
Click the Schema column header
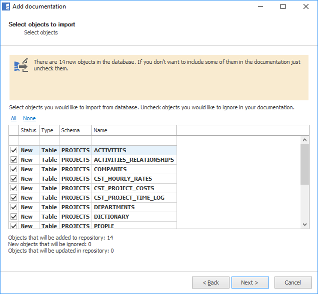[75, 130]
